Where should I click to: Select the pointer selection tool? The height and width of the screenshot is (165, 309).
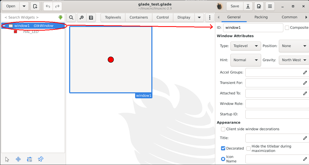[x=7, y=159]
